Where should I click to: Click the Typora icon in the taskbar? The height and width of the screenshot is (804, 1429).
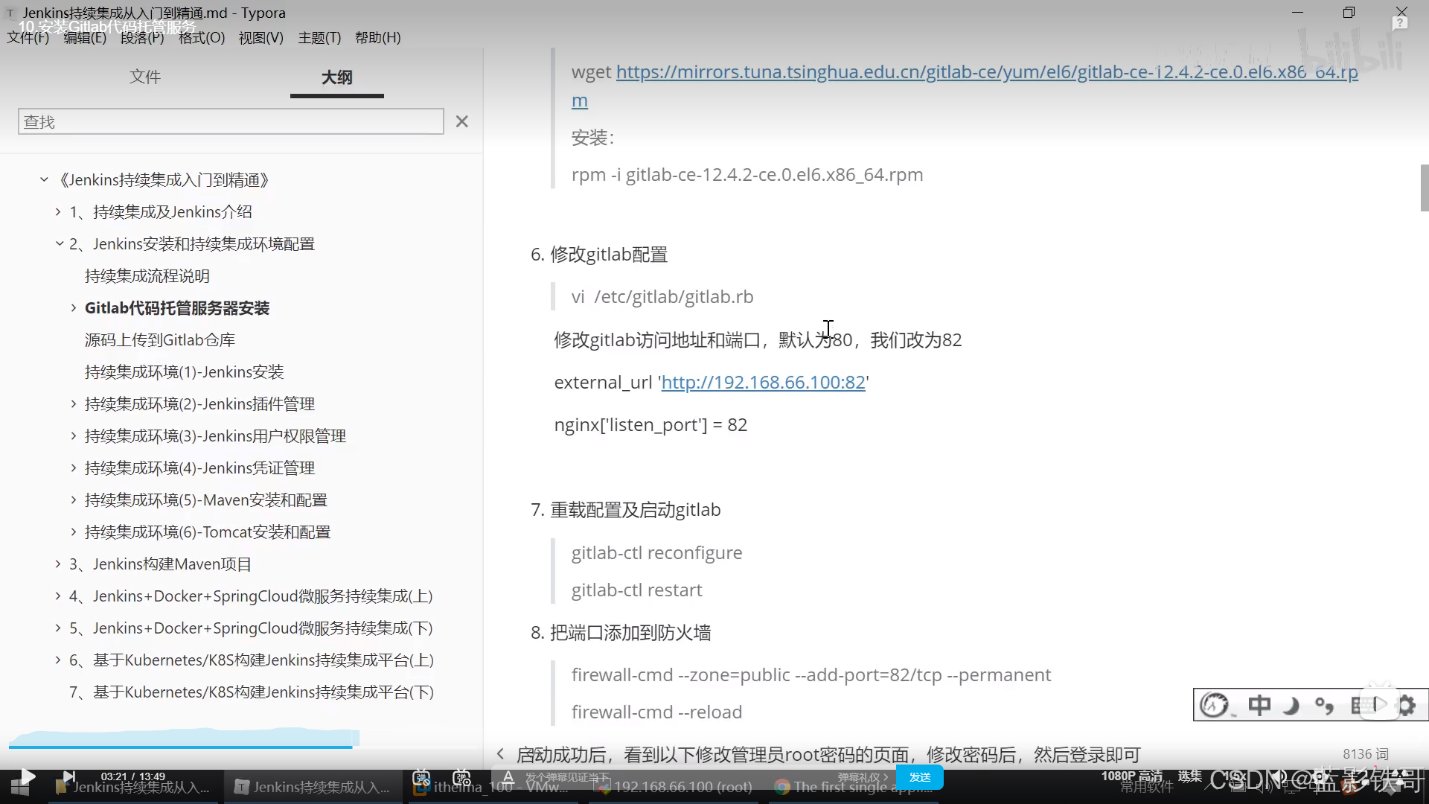pyautogui.click(x=313, y=786)
